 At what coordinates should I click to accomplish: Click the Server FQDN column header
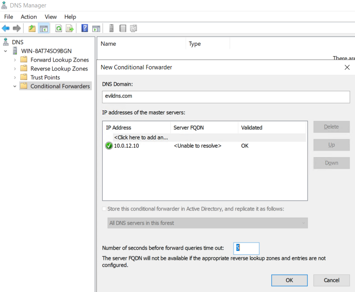(x=204, y=128)
